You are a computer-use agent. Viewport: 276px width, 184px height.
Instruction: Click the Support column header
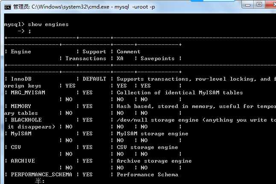point(94,52)
